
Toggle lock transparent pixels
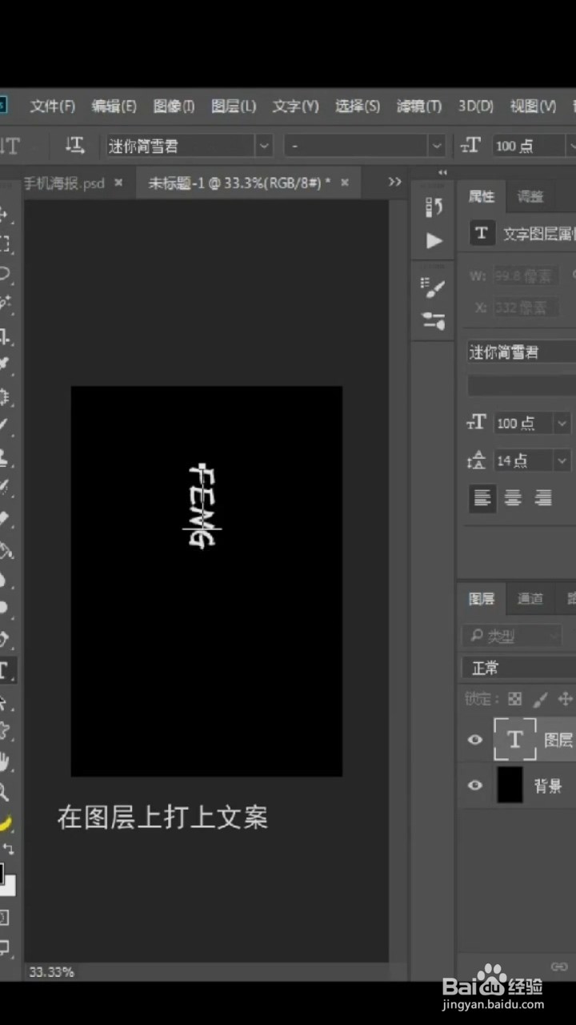pyautogui.click(x=515, y=699)
